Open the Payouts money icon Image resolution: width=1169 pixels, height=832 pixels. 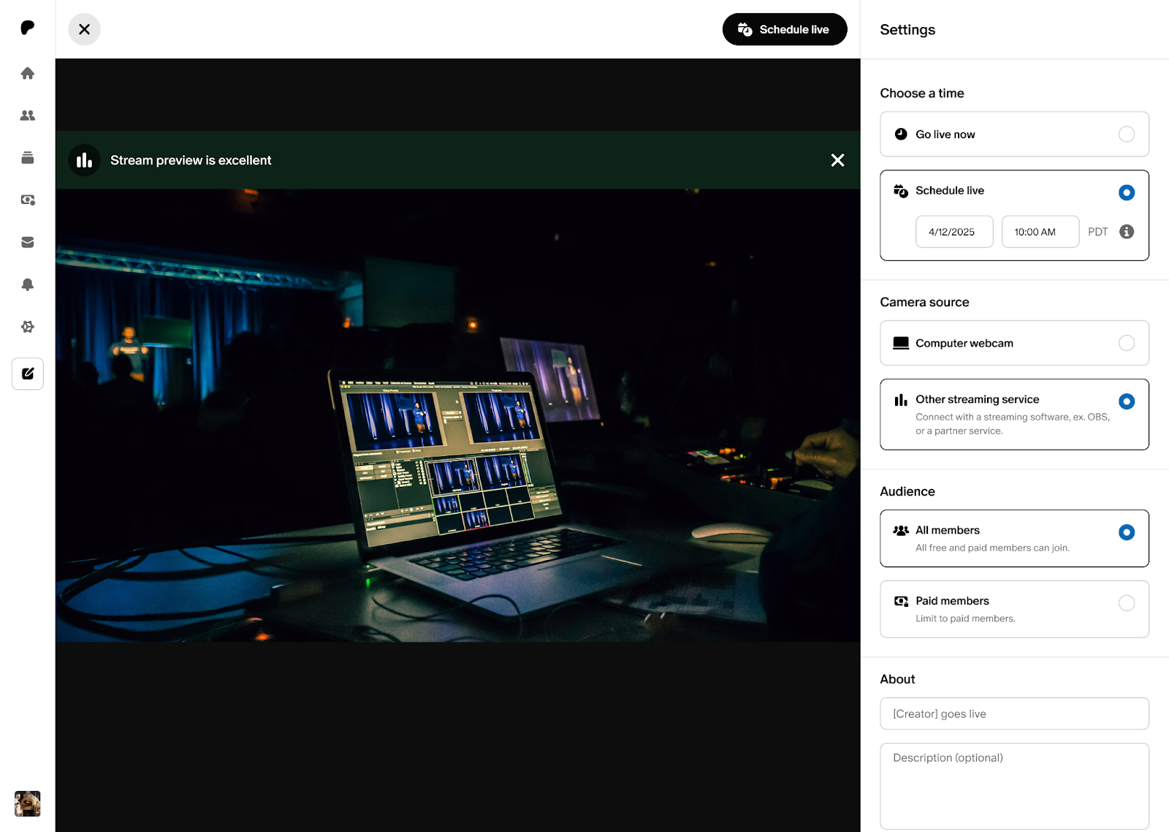click(28, 200)
